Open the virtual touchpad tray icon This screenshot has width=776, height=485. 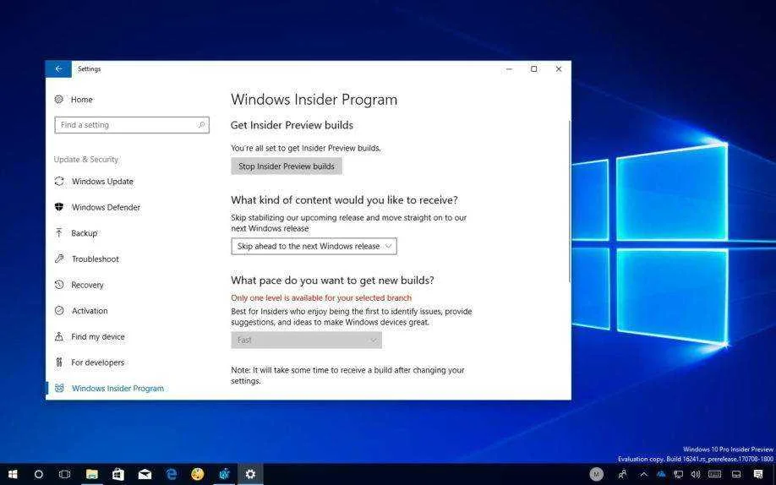pos(736,474)
